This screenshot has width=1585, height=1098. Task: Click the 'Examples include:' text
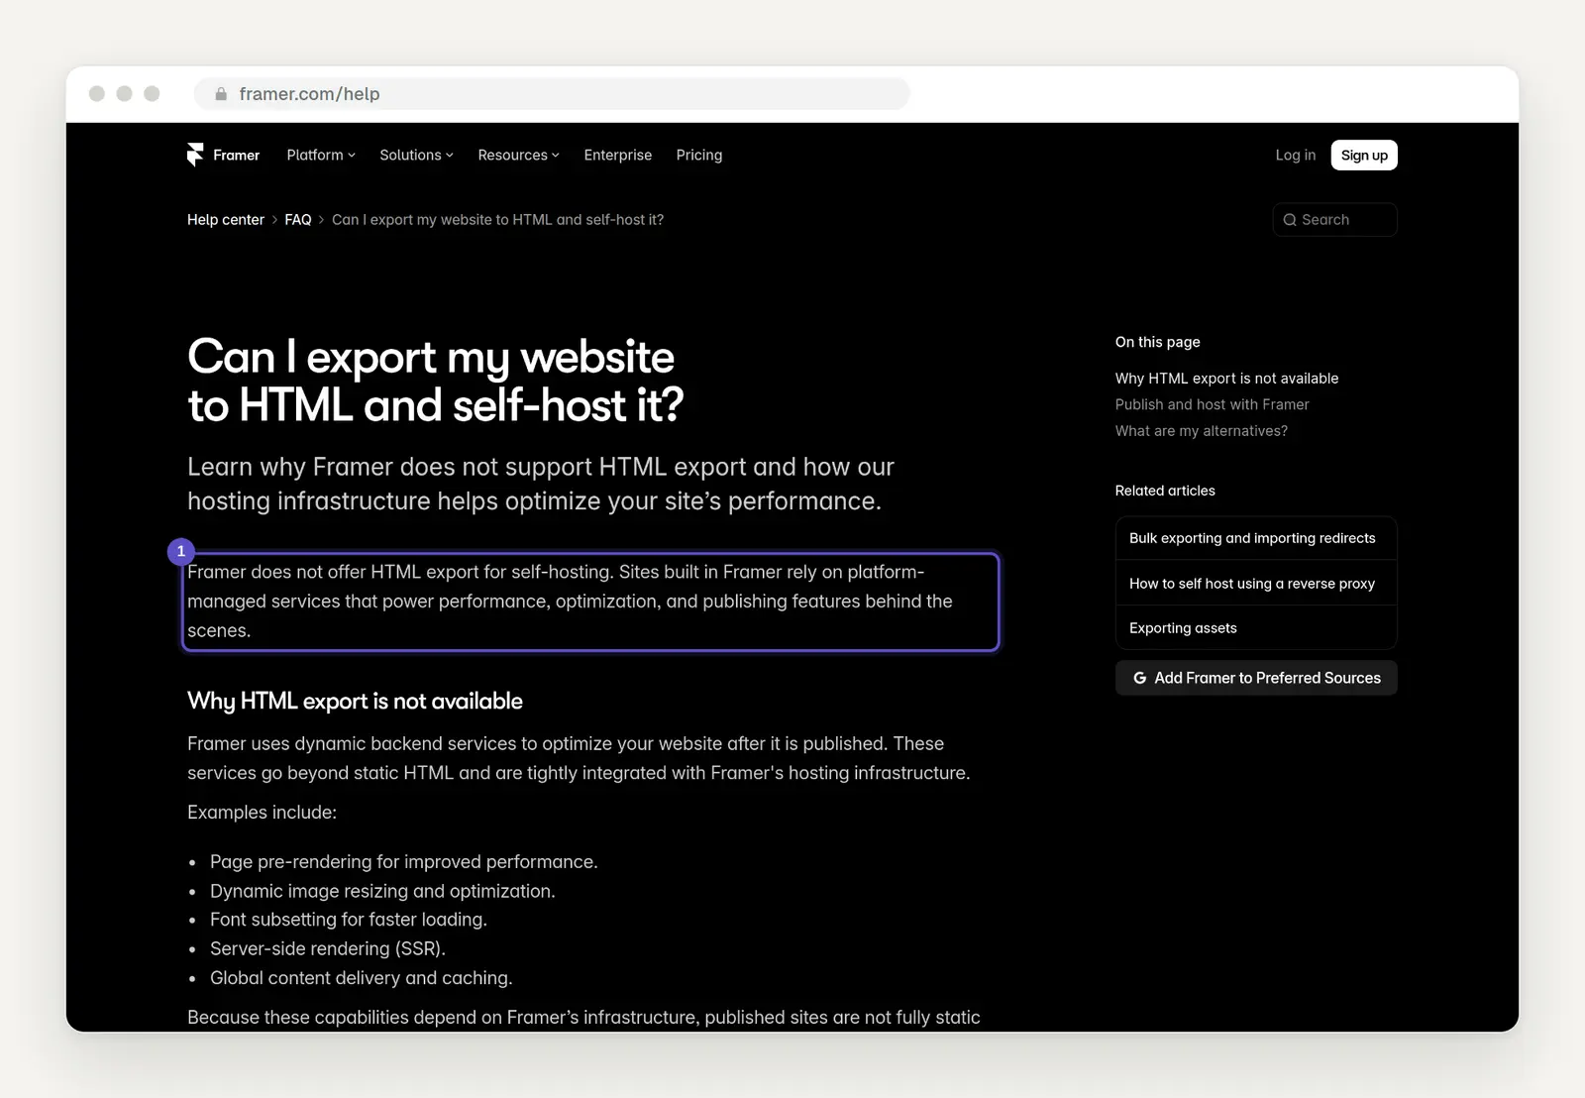pos(262,813)
